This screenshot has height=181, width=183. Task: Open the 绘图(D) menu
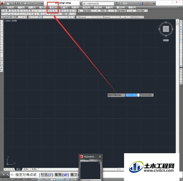pos(75,8)
